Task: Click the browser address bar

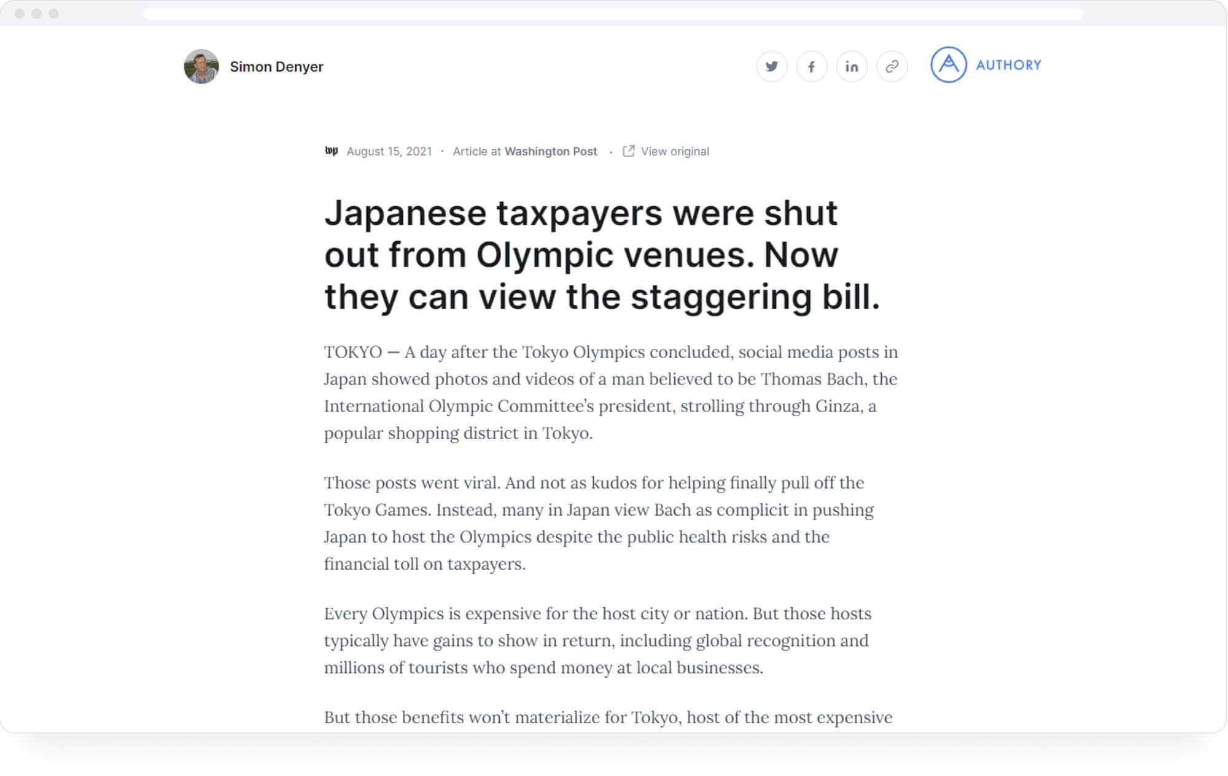Action: pyautogui.click(x=614, y=11)
